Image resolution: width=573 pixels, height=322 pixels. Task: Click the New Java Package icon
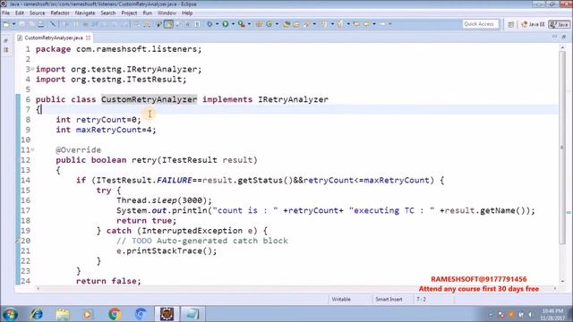pos(259,24)
